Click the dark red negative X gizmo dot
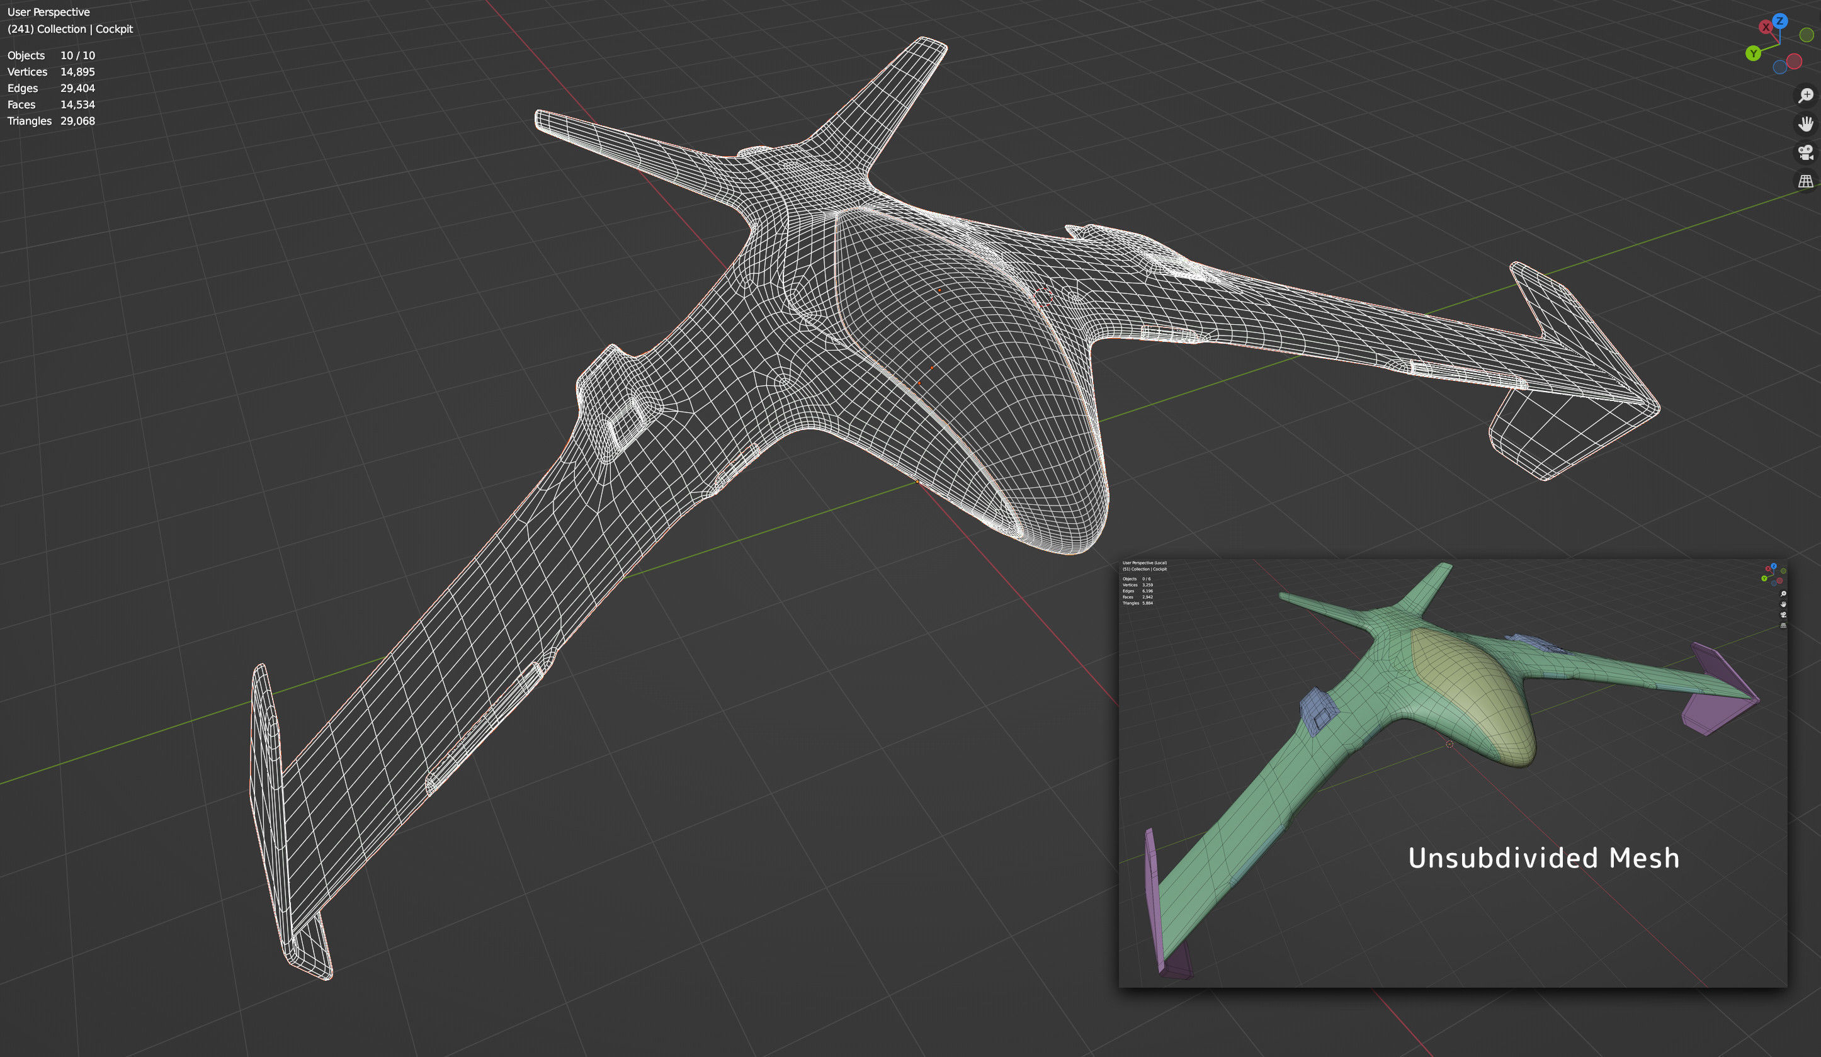The width and height of the screenshot is (1821, 1057). tap(1793, 62)
